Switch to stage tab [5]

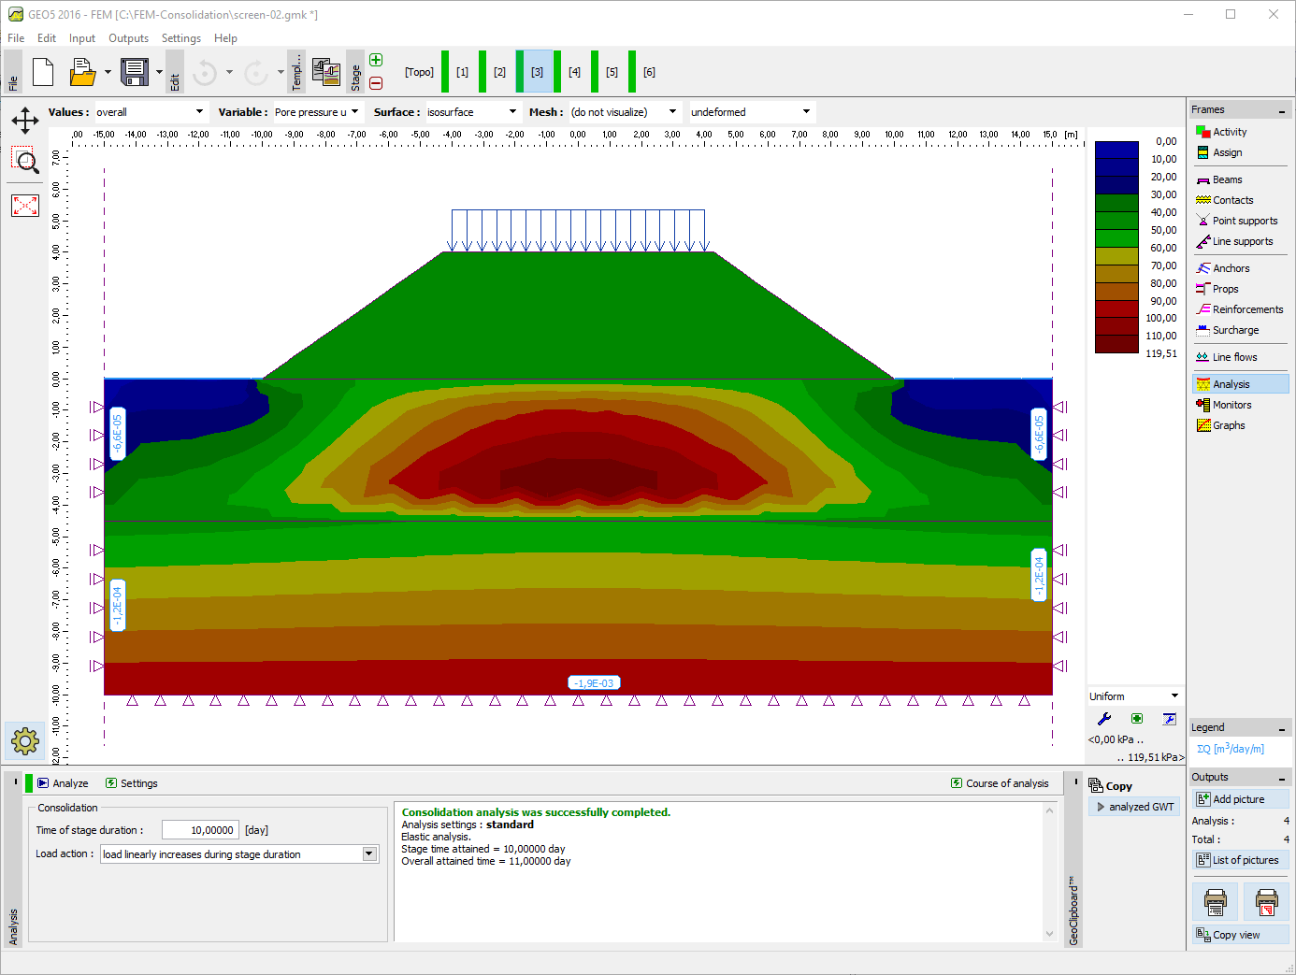612,72
